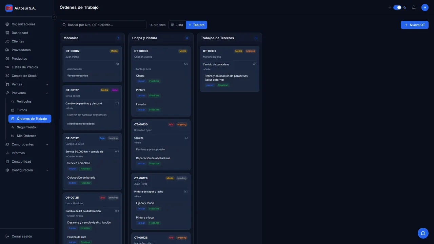Screen dimensions: 434x244
Task: Click Finalizar under Lavado task
Action: pyautogui.click(x=154, y=110)
